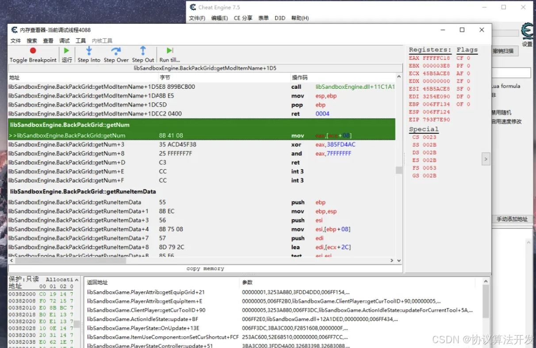Open the 调试 menu in memory viewer
Viewport: 536px width, 348px height.
(x=65, y=41)
